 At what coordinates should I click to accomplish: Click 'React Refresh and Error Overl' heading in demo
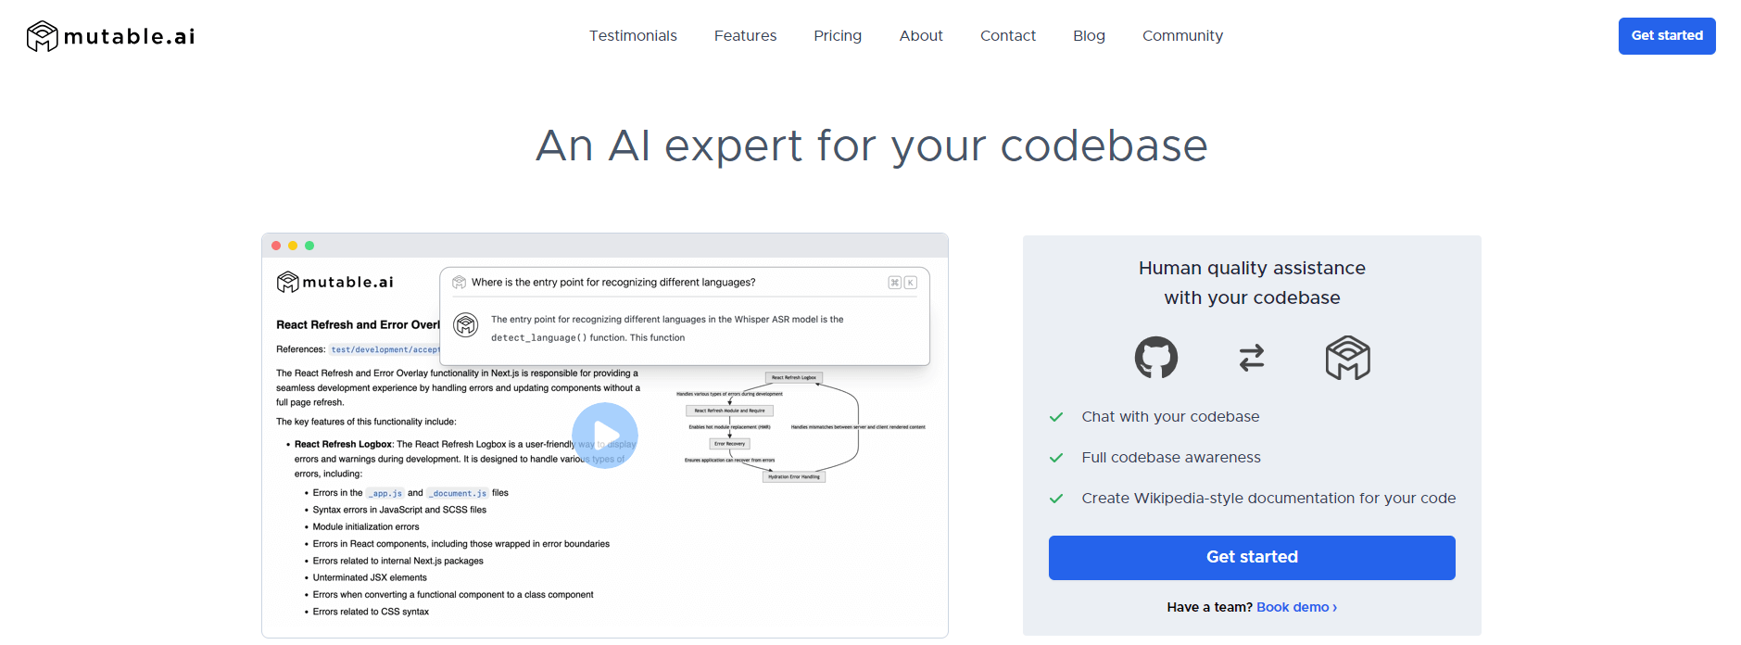[358, 325]
